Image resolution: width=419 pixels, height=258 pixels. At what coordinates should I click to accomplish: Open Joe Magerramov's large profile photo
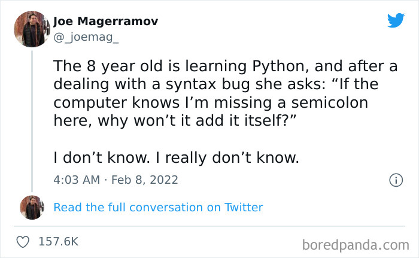(31, 29)
